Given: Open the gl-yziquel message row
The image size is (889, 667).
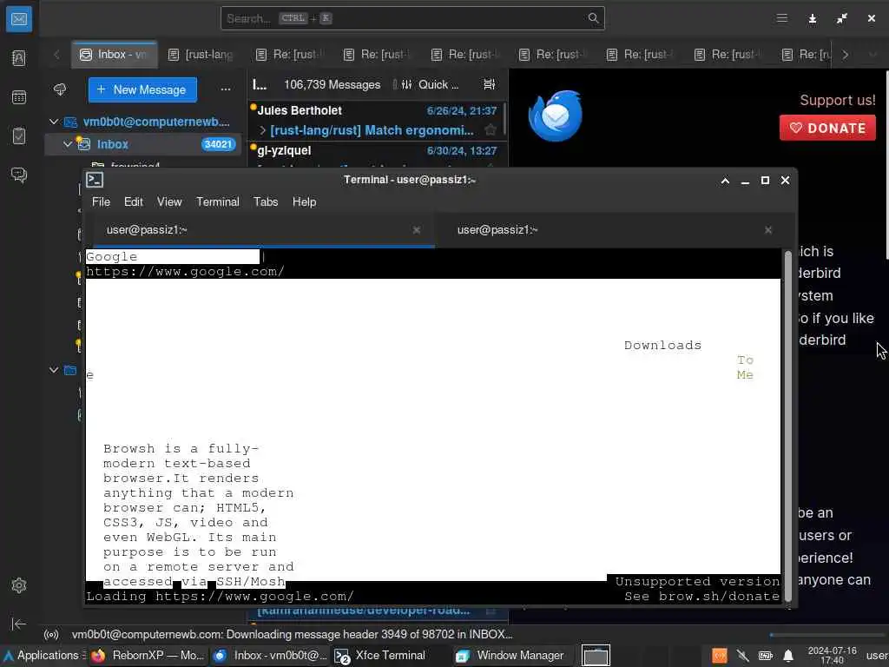Looking at the screenshot, I should (375, 155).
